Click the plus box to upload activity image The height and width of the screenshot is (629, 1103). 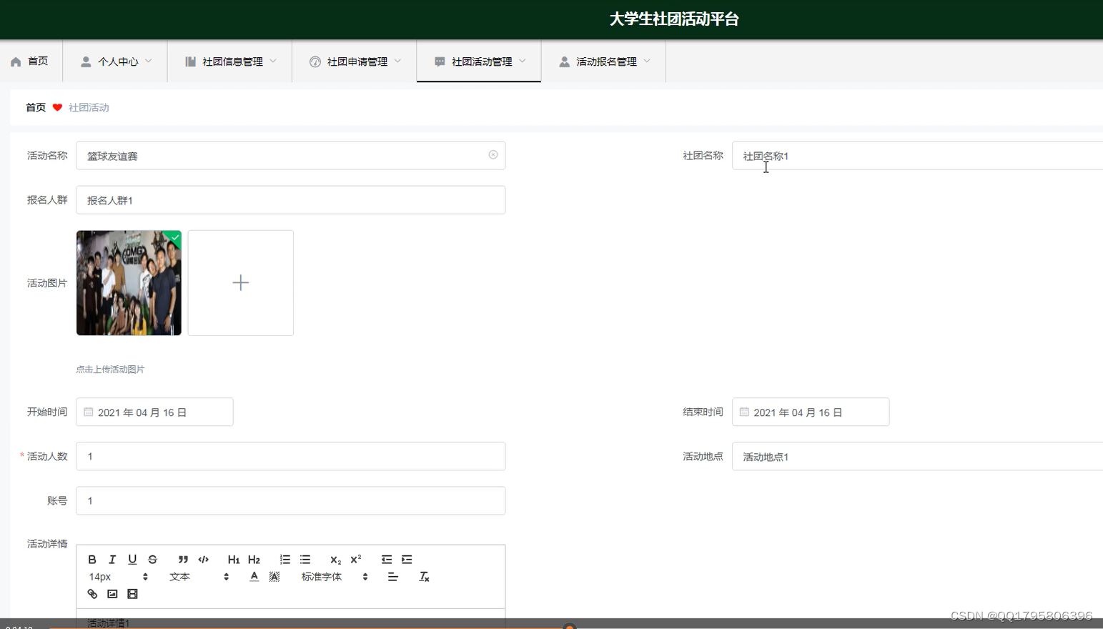[241, 283]
